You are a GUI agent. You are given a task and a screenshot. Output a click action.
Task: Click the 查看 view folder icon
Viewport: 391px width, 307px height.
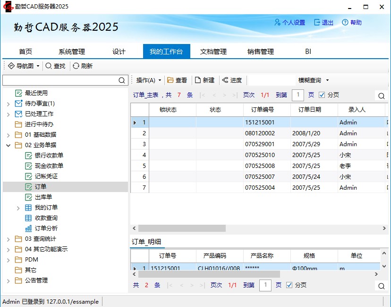[170, 80]
